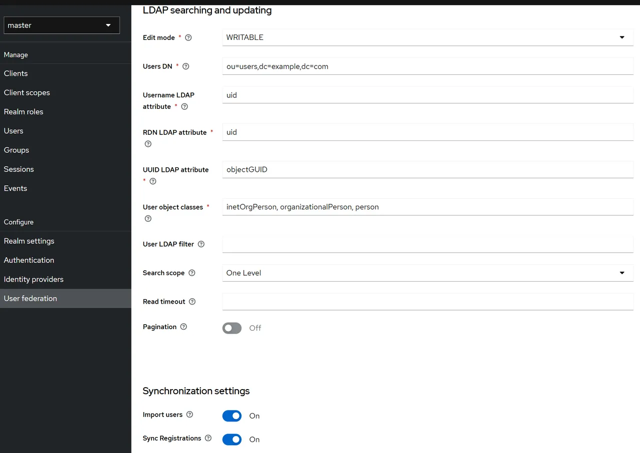Click the UUID LDAP attribute objectGUID field
The image size is (640, 453).
pyautogui.click(x=428, y=170)
